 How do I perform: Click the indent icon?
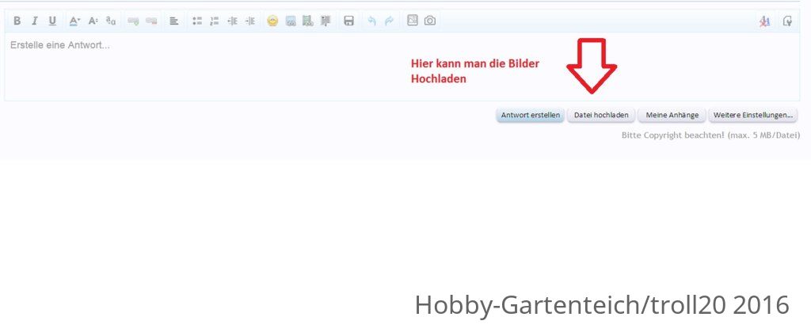click(x=249, y=21)
